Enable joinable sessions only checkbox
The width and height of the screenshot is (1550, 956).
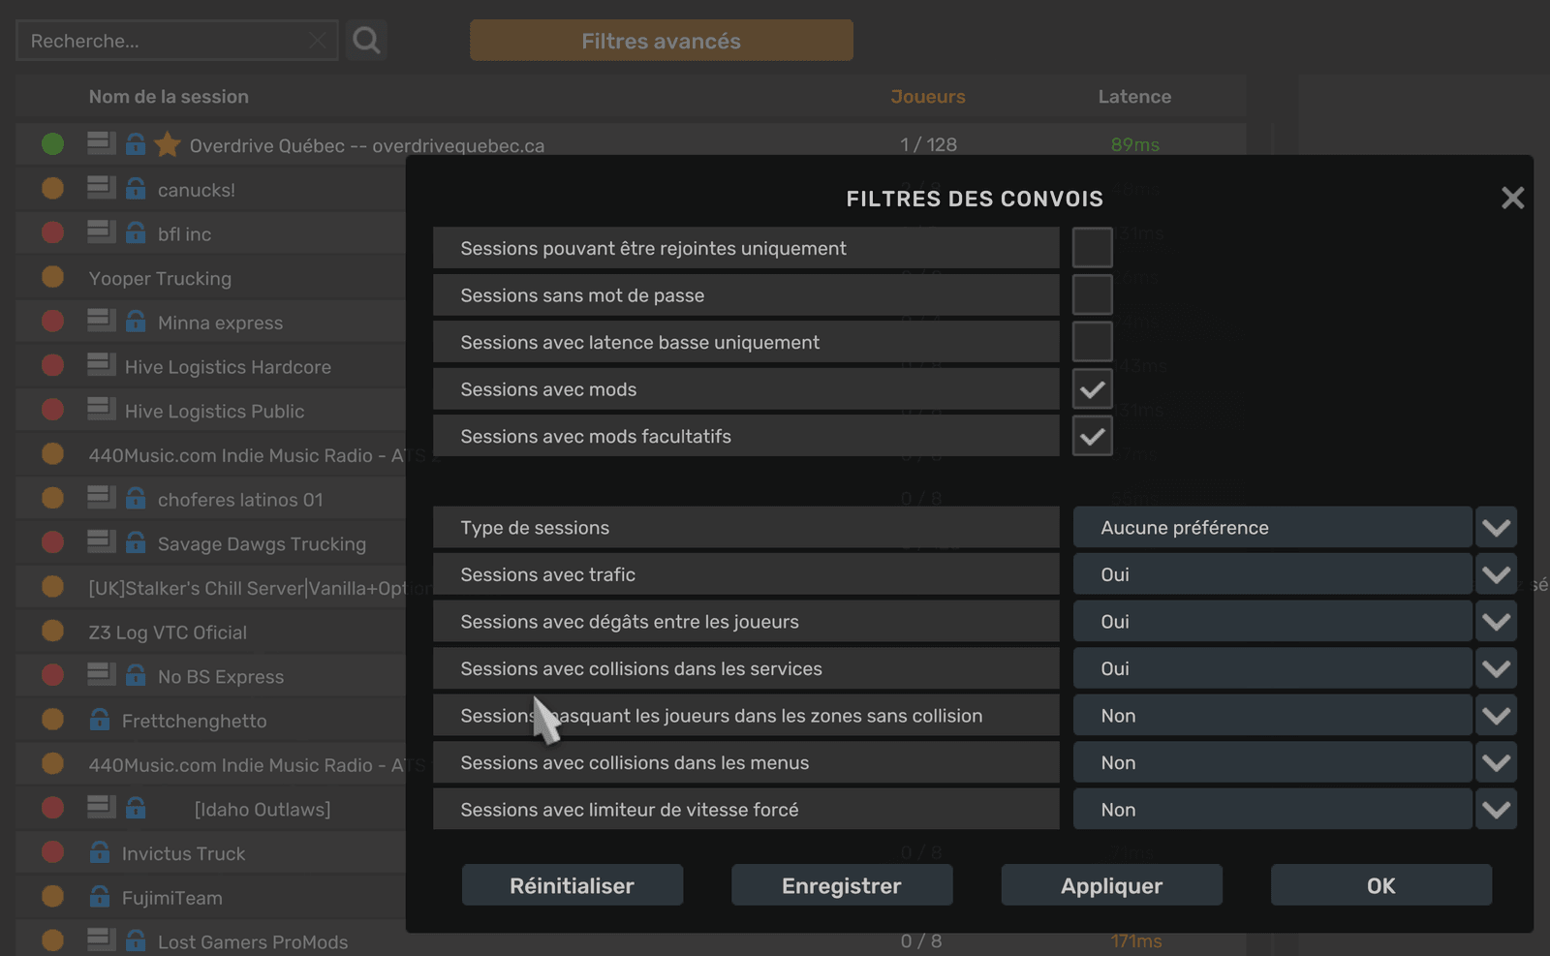pyautogui.click(x=1092, y=248)
